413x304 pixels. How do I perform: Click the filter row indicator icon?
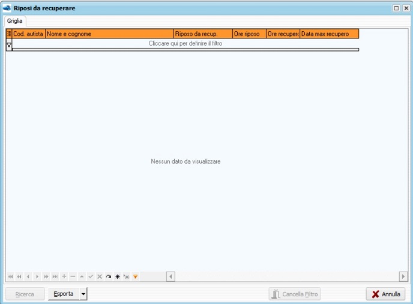click(x=9, y=46)
